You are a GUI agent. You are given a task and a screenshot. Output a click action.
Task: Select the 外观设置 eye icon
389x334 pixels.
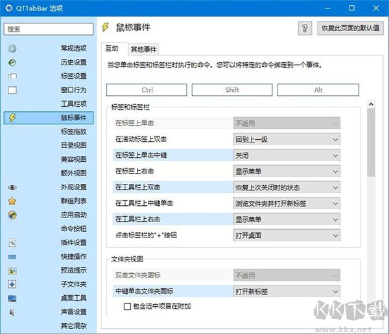pyautogui.click(x=12, y=187)
